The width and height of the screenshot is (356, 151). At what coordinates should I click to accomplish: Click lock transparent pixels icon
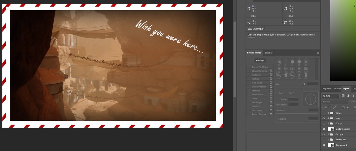click(330, 107)
